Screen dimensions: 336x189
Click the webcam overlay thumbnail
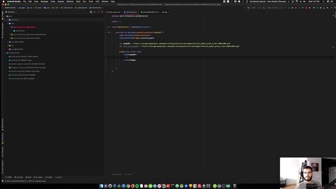(308, 173)
